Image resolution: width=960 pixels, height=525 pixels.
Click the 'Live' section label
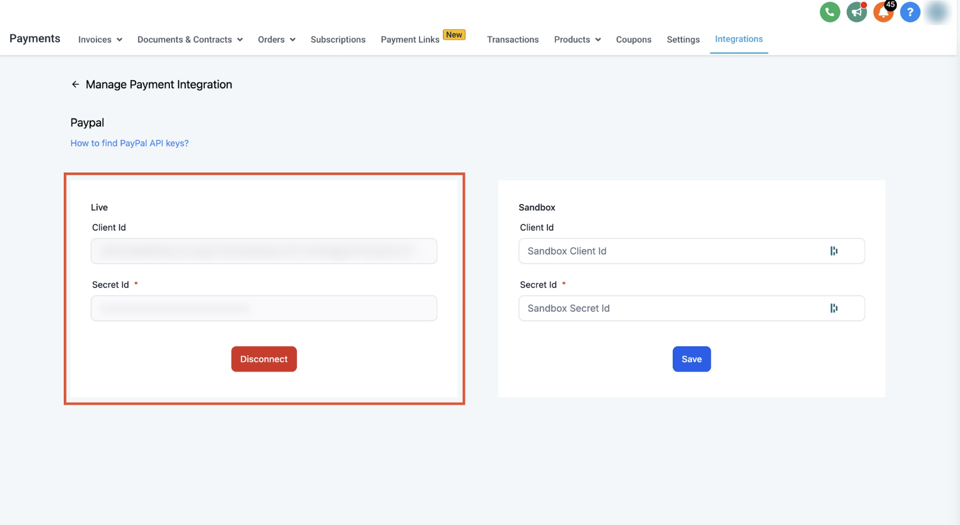click(99, 207)
